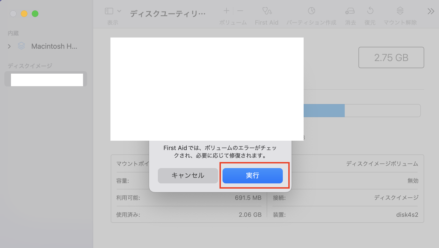Select Macintosh HD in the sidebar

54,46
